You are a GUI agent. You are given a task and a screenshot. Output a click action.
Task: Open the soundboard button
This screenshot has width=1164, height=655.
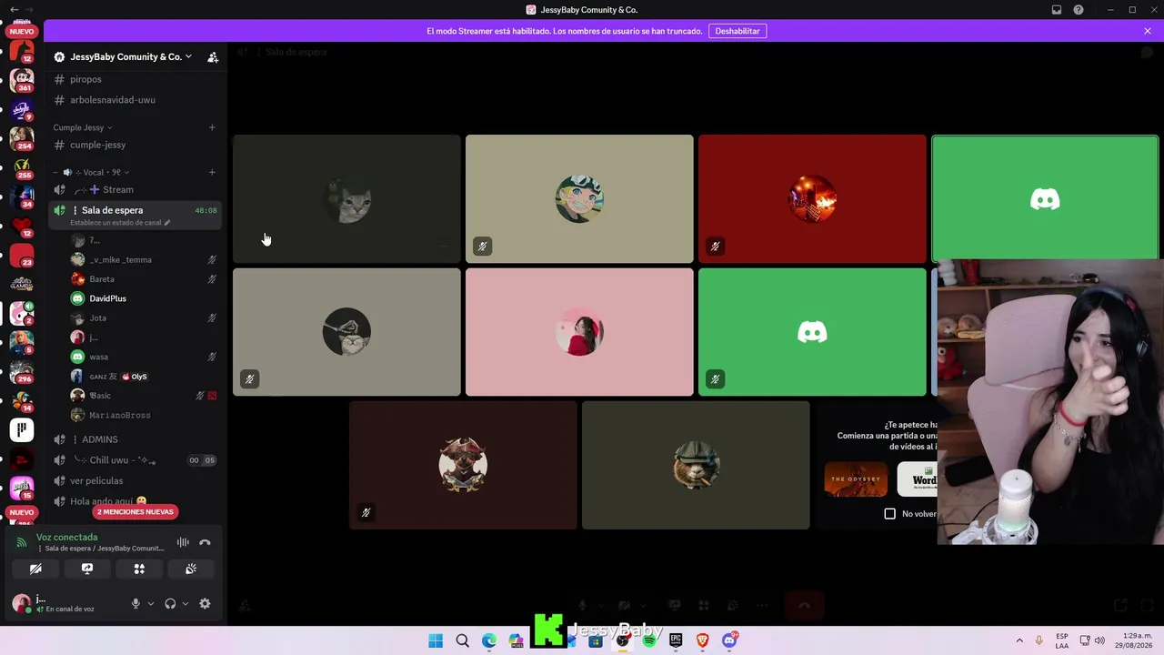[191, 569]
